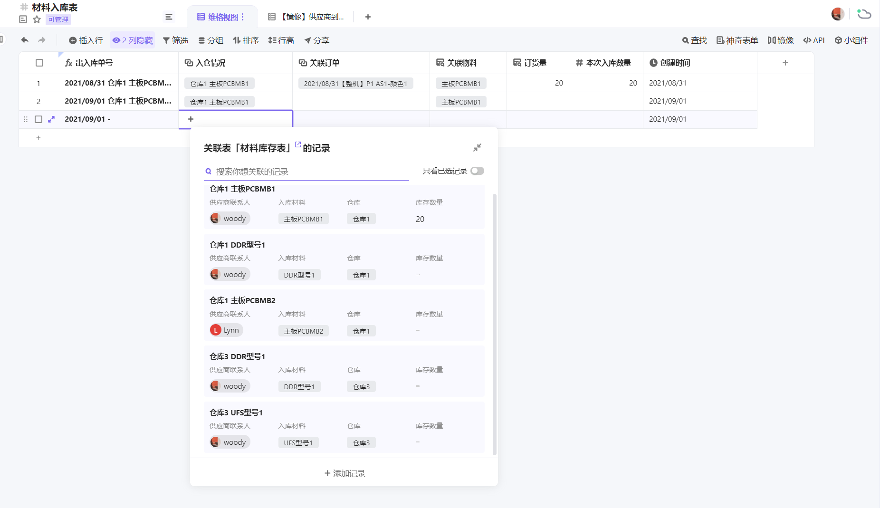Expand row 3 record details
This screenshot has width=880, height=508.
(x=51, y=119)
